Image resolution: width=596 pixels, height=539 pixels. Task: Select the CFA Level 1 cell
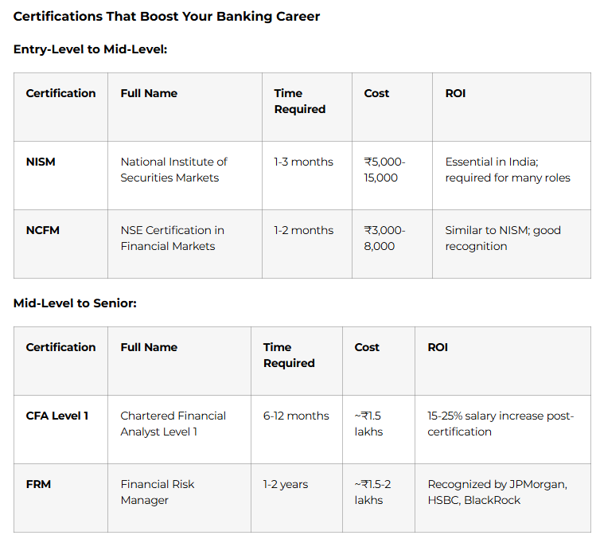[x=57, y=416]
